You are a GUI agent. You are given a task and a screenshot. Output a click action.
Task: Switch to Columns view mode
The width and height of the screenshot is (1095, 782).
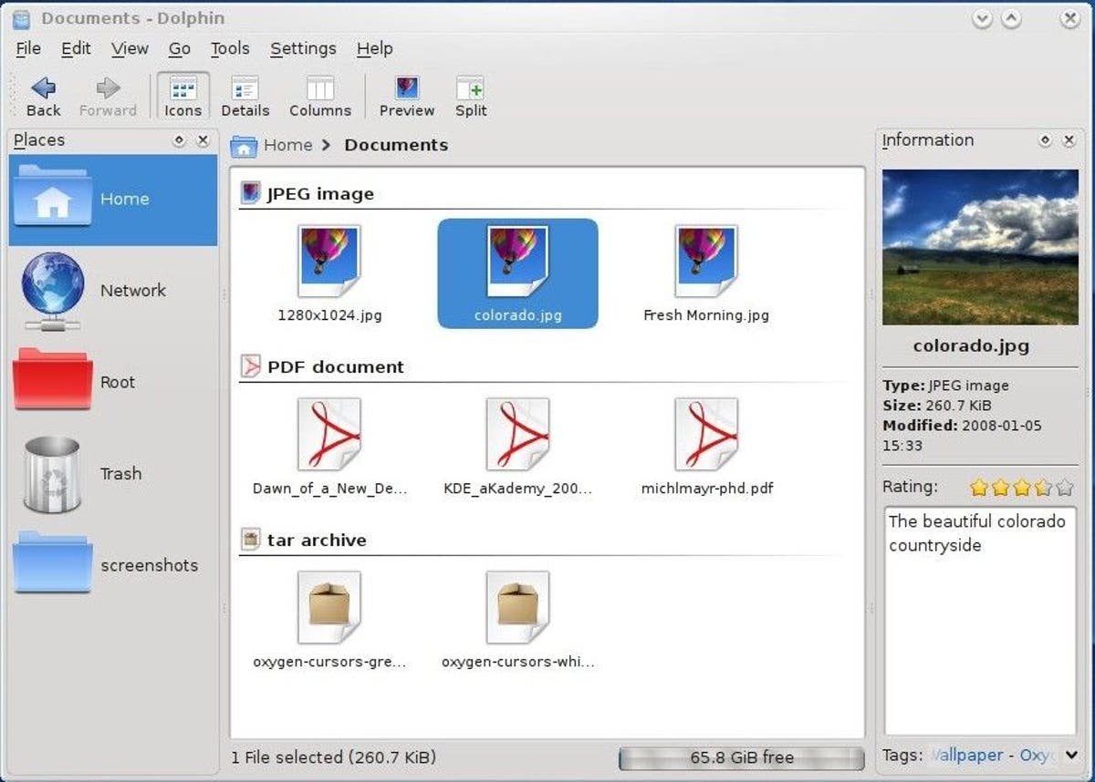(x=319, y=97)
